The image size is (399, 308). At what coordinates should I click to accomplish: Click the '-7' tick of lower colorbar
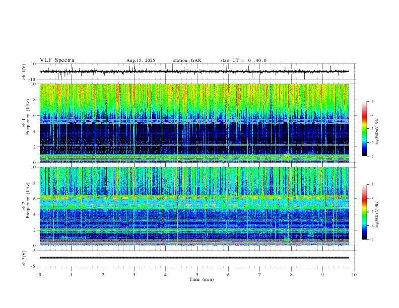[x=371, y=240]
